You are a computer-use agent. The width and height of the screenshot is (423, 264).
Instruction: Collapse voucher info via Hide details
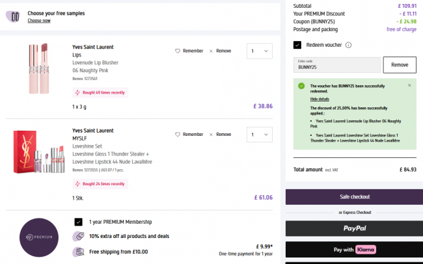[x=319, y=99]
